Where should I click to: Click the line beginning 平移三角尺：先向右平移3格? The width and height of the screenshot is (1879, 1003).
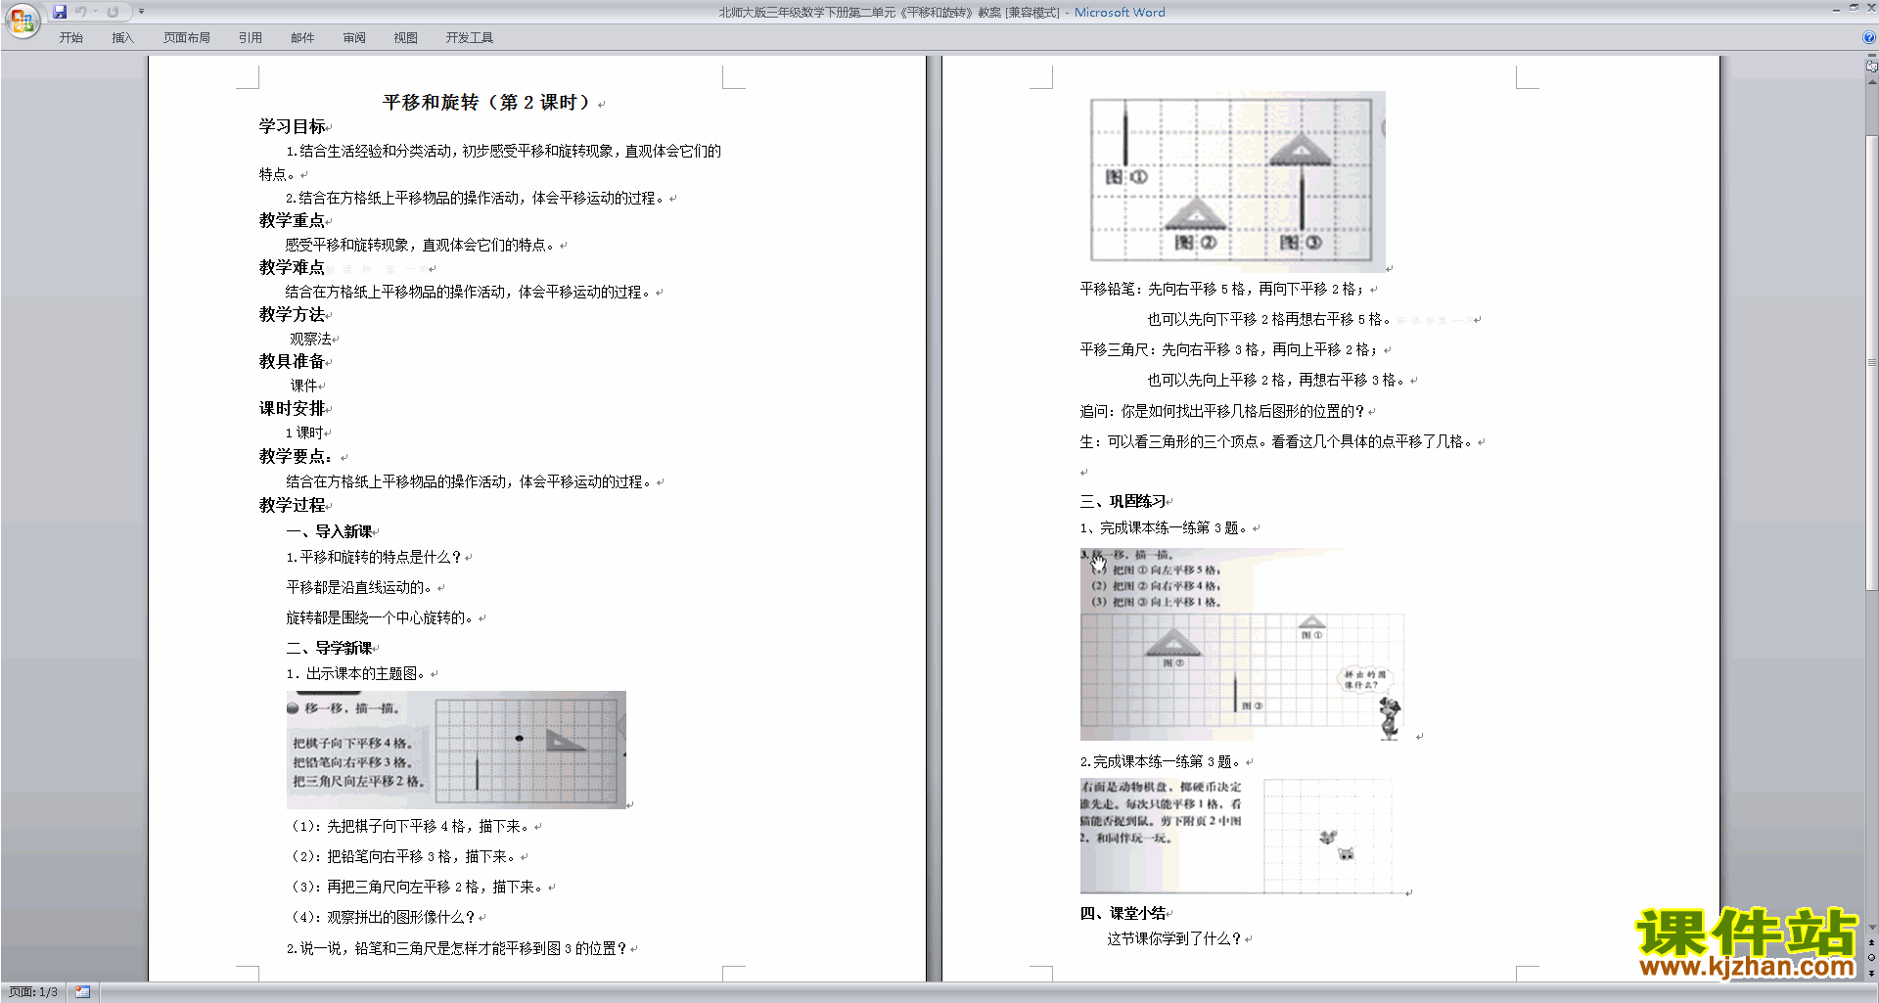coord(1231,350)
